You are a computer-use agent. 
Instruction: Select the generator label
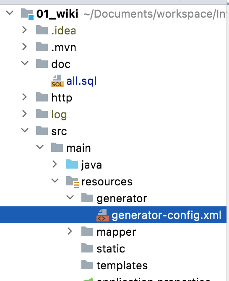pyautogui.click(x=122, y=198)
